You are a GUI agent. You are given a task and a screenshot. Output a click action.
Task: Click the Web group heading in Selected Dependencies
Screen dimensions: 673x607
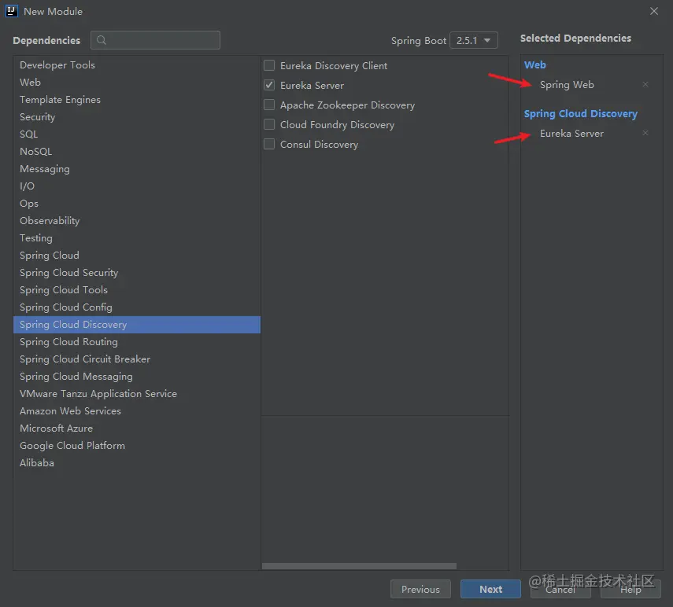click(x=534, y=64)
